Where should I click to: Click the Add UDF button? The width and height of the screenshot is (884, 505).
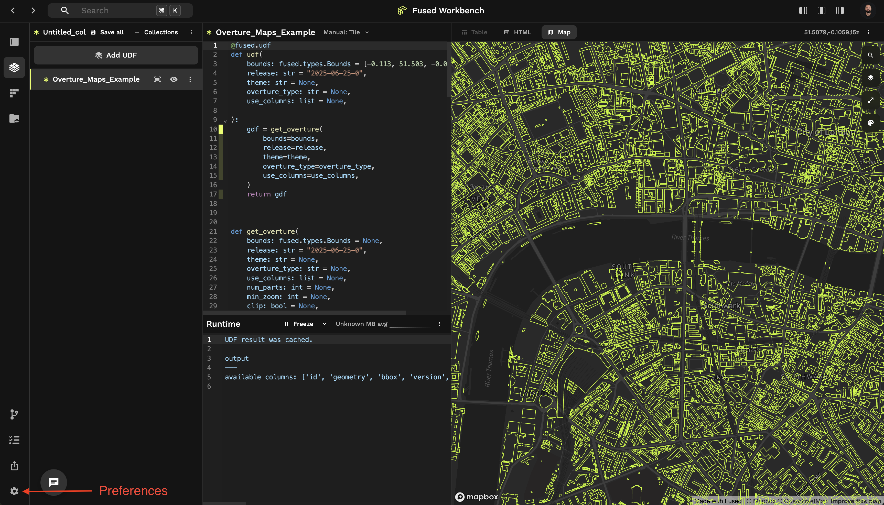[116, 55]
